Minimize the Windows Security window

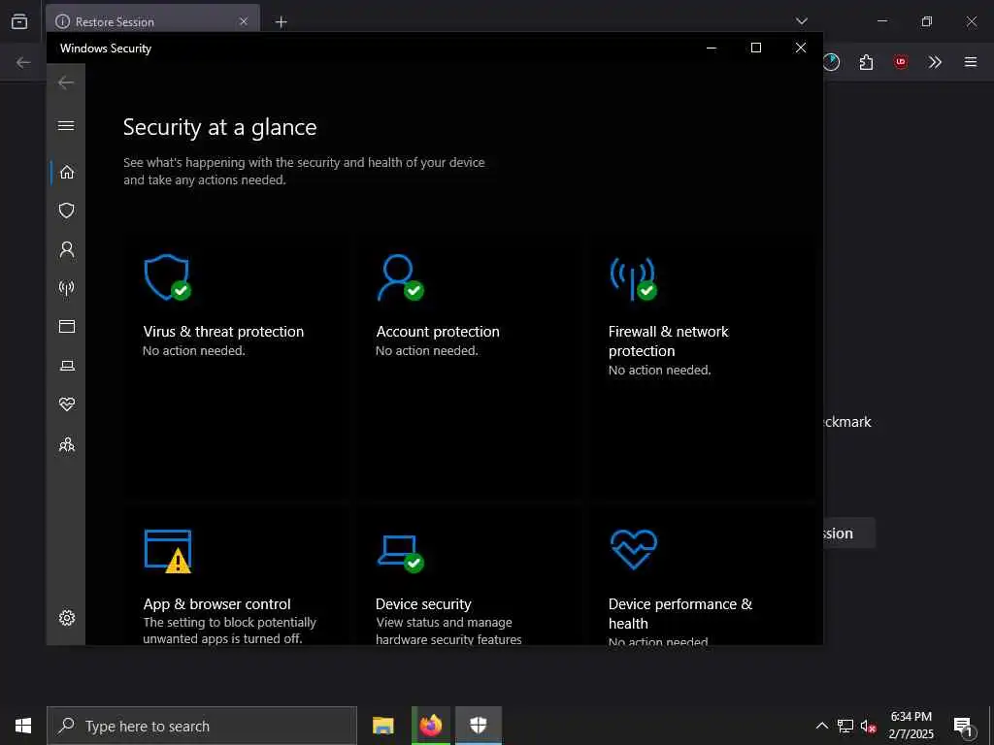[712, 48]
